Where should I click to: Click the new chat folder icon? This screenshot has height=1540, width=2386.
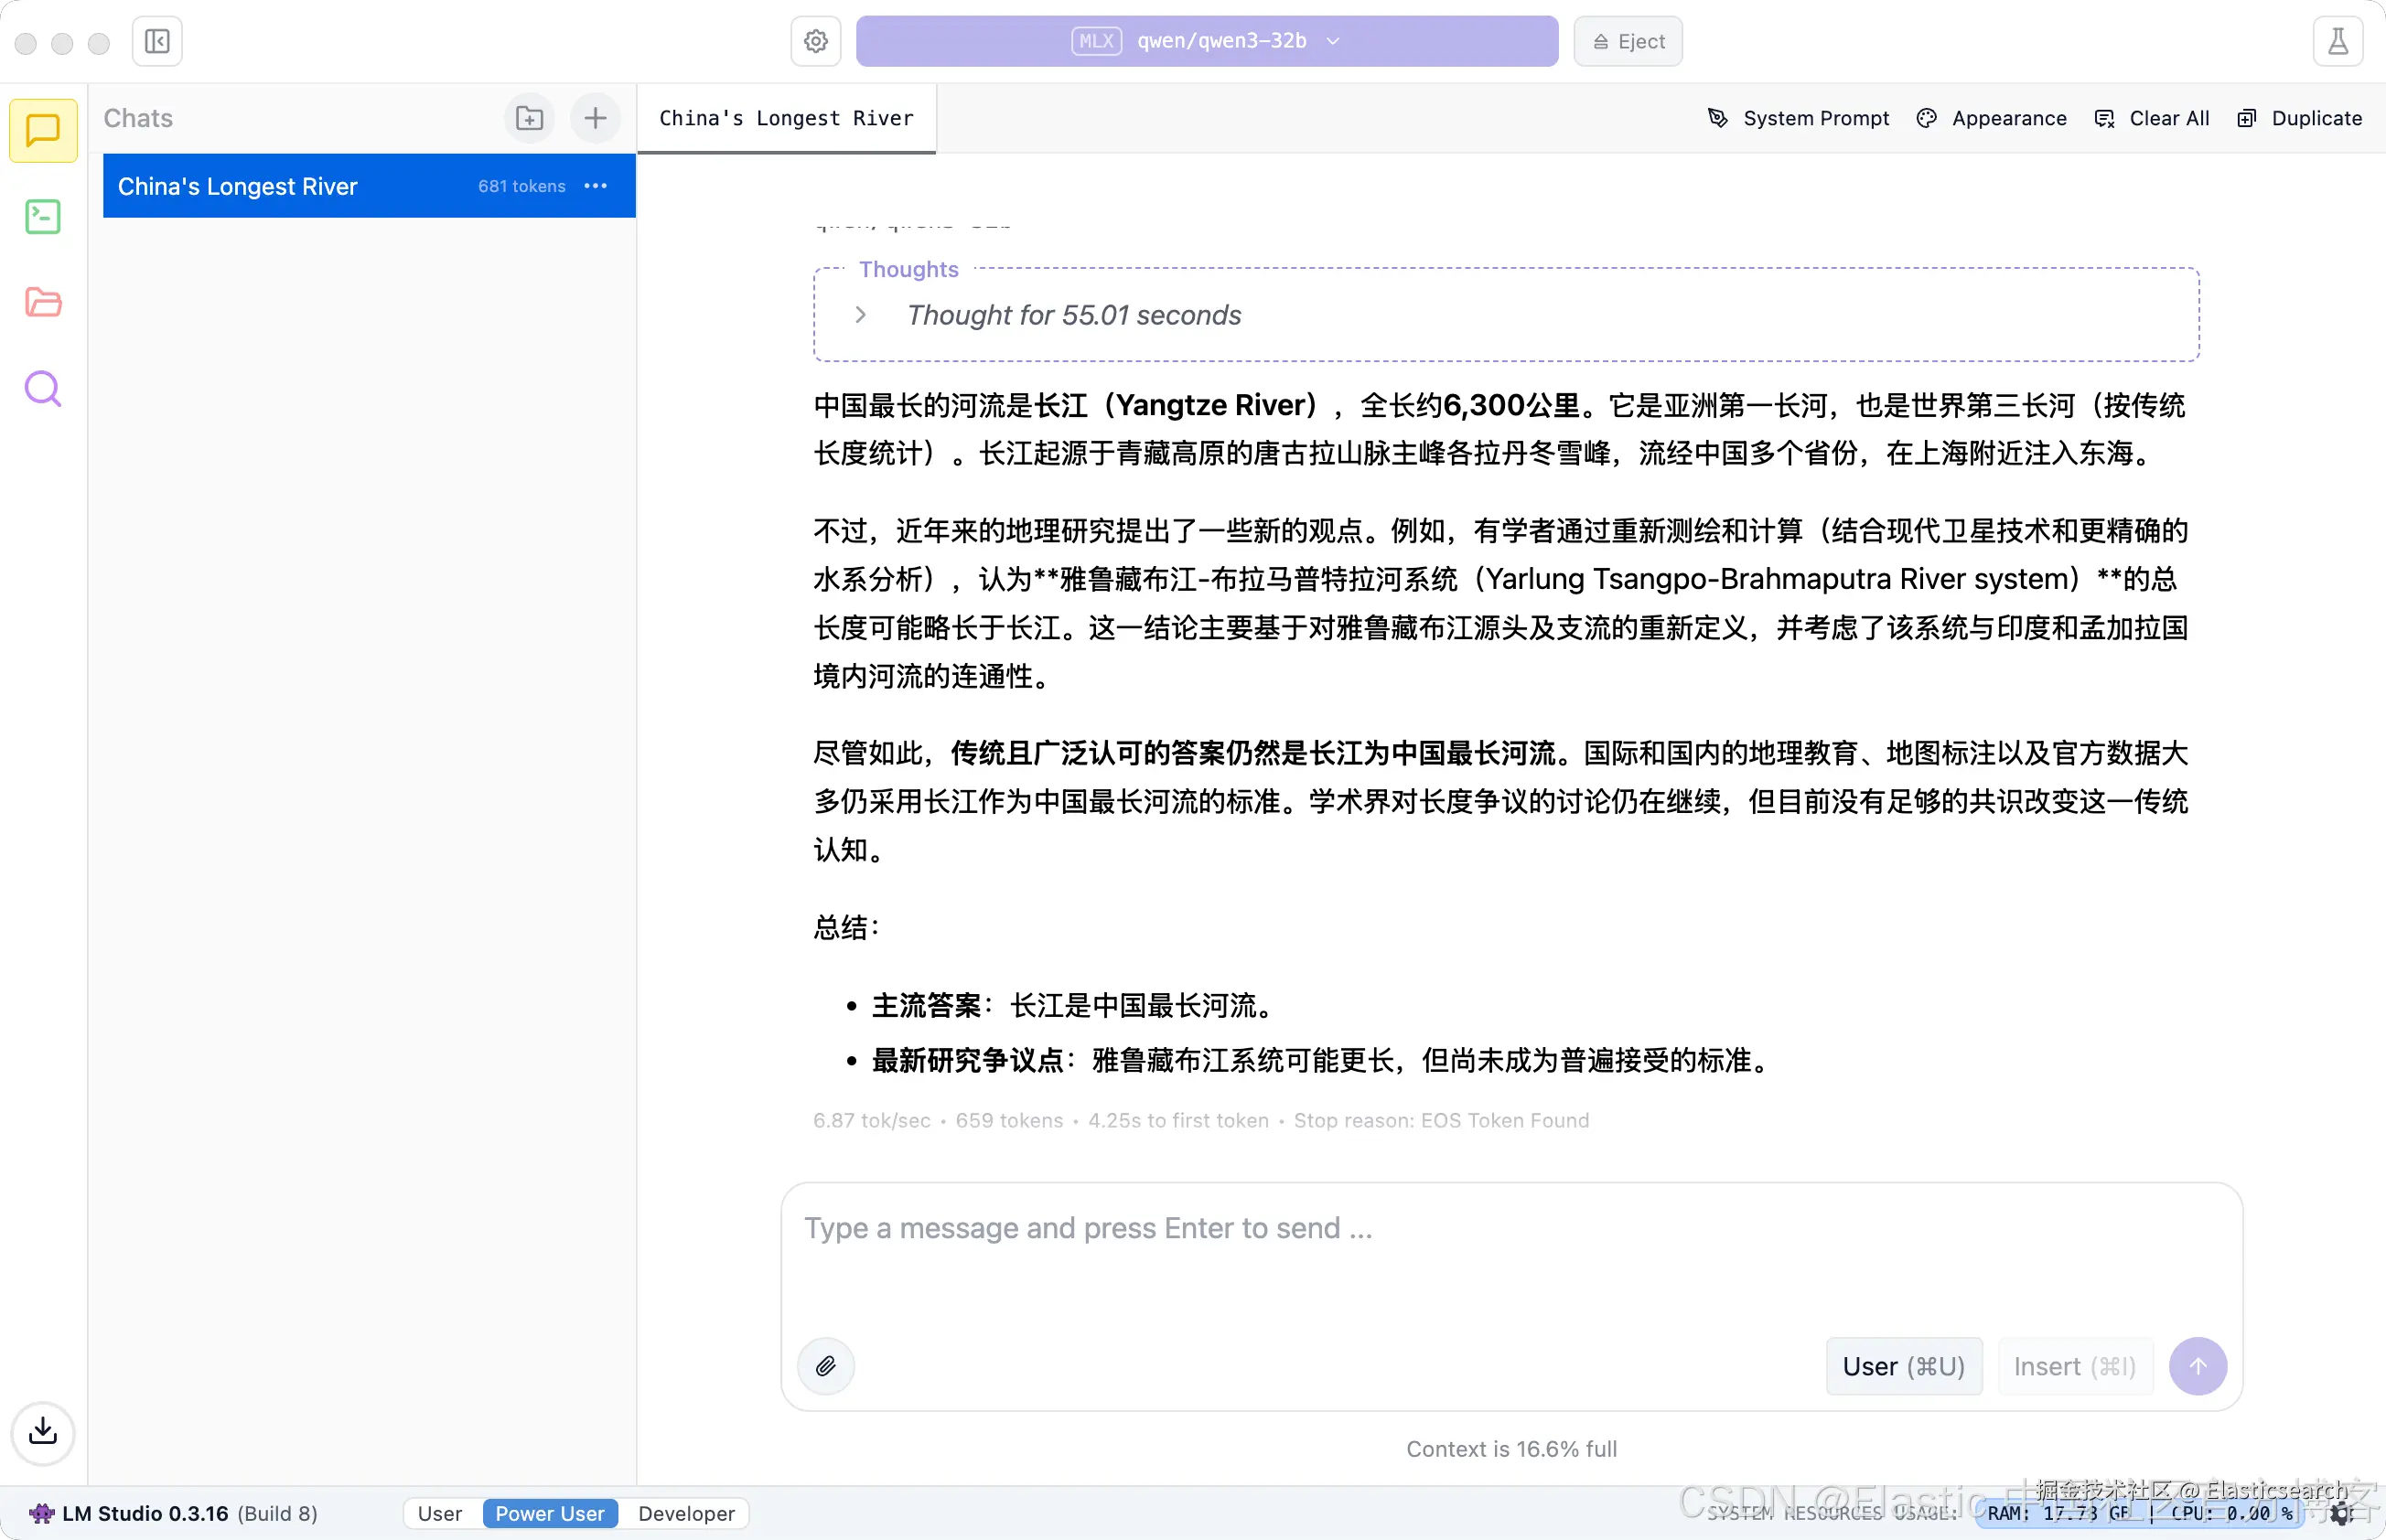529,118
